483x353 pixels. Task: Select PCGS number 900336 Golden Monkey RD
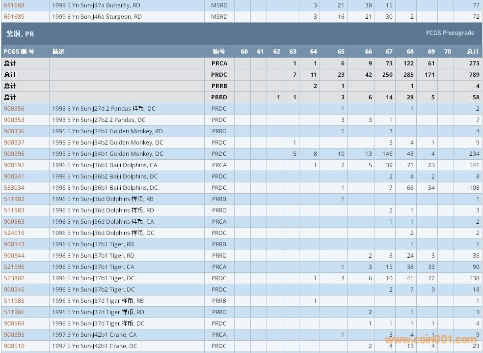[14, 131]
